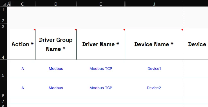Select the 'A' cell in row 6
The height and width of the screenshot is (107, 208).
tap(23, 88)
